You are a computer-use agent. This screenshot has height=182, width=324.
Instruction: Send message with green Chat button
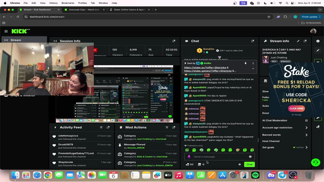tap(249, 165)
